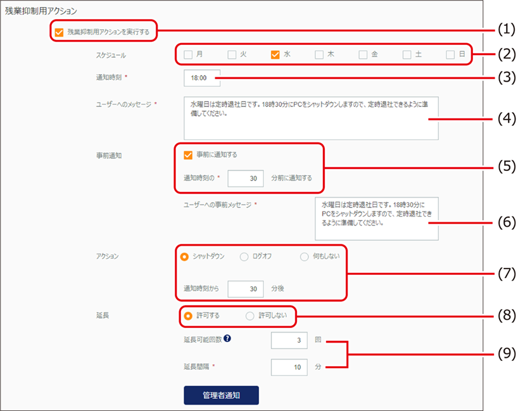Toggle 事前に通知する checkbox
518x411 pixels.
click(x=188, y=155)
